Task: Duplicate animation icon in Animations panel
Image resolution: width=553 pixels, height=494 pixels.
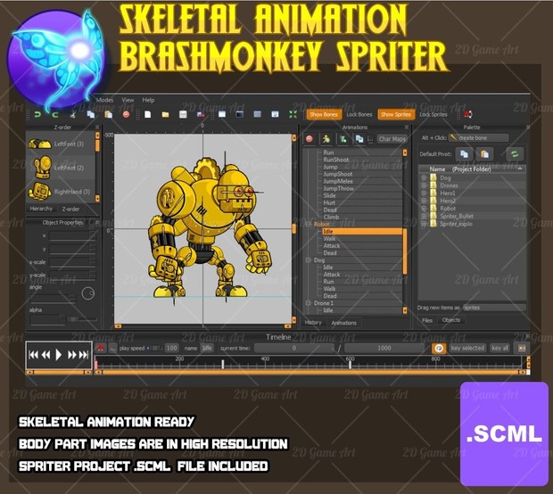Action: coord(359,139)
